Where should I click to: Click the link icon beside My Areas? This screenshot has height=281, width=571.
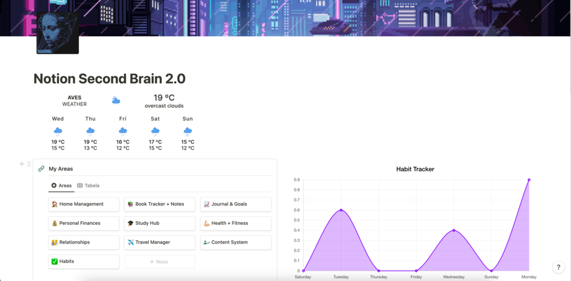point(41,169)
